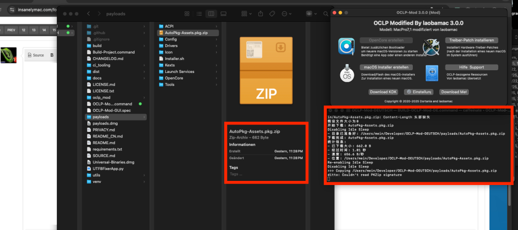Click the Source button in forum editor
Viewport: 518px width, 230px height.
click(36, 55)
